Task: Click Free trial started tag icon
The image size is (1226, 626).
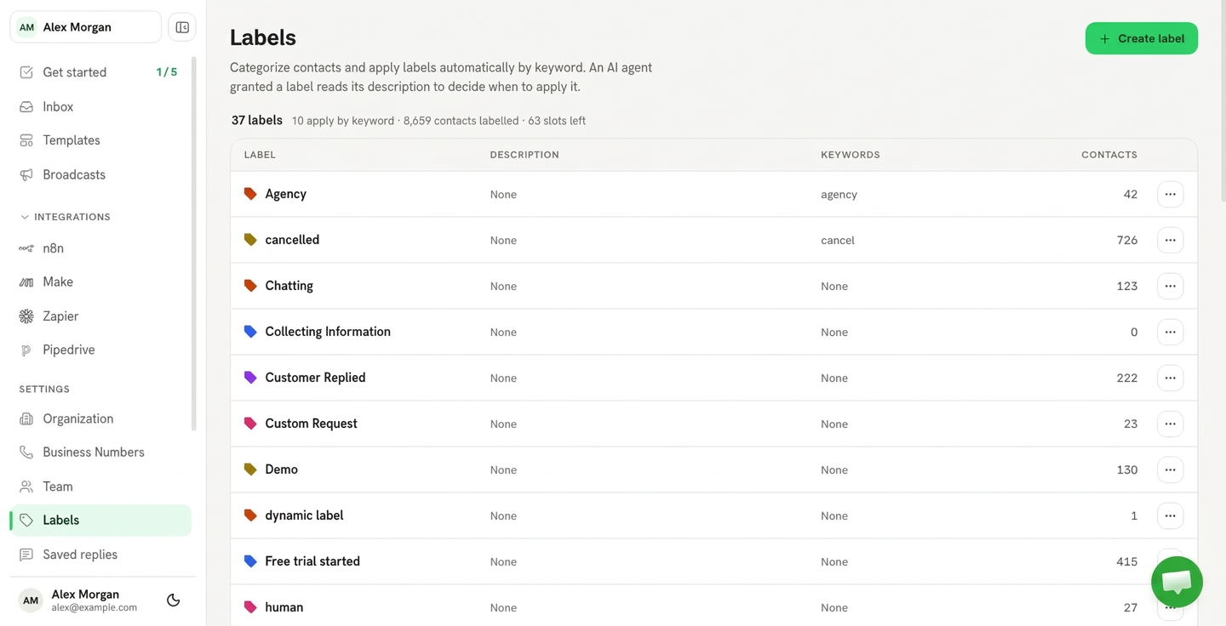Action: click(x=250, y=561)
